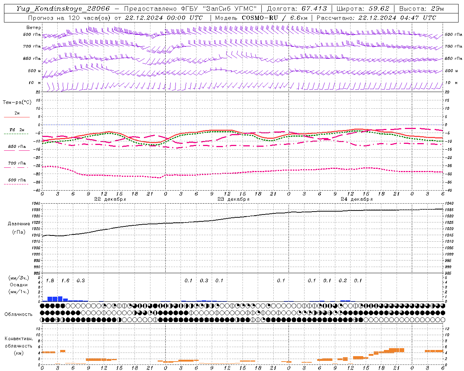This screenshot has width=464, height=371.
Task: Select the Высота: 29м header field
Action: pos(422,9)
